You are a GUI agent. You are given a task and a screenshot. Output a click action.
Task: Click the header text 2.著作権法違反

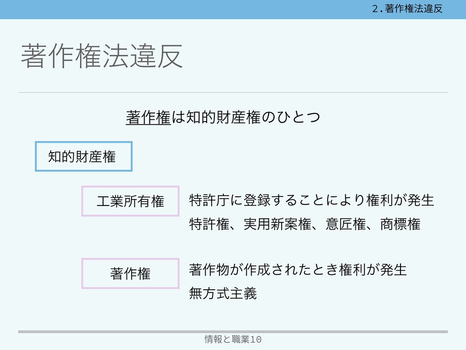tap(407, 9)
